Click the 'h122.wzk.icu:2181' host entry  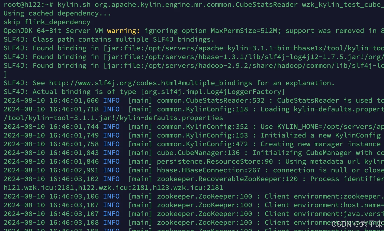pyautogui.click(x=113, y=188)
